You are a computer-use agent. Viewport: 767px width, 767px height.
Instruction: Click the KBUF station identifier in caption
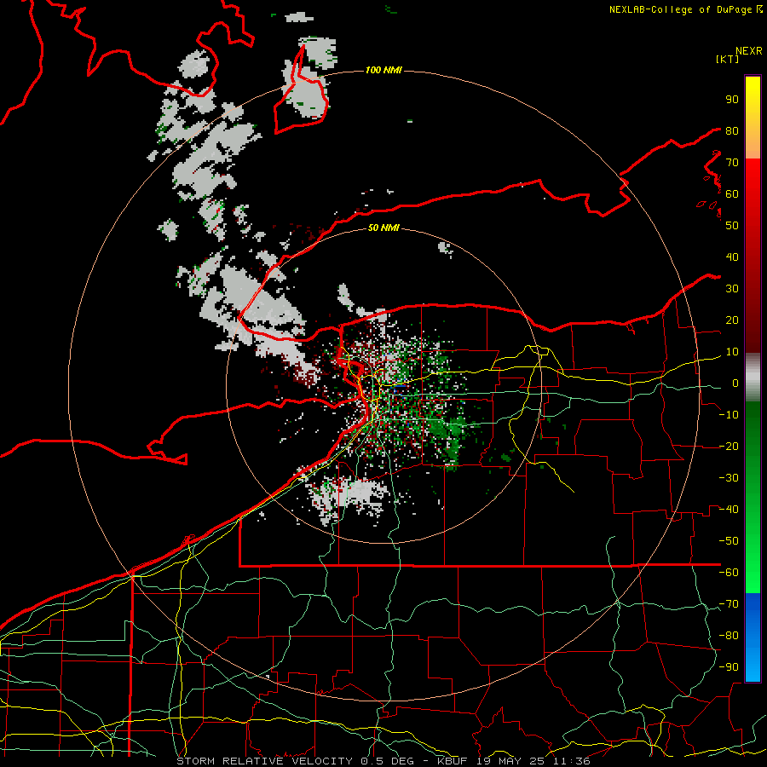pyautogui.click(x=453, y=761)
